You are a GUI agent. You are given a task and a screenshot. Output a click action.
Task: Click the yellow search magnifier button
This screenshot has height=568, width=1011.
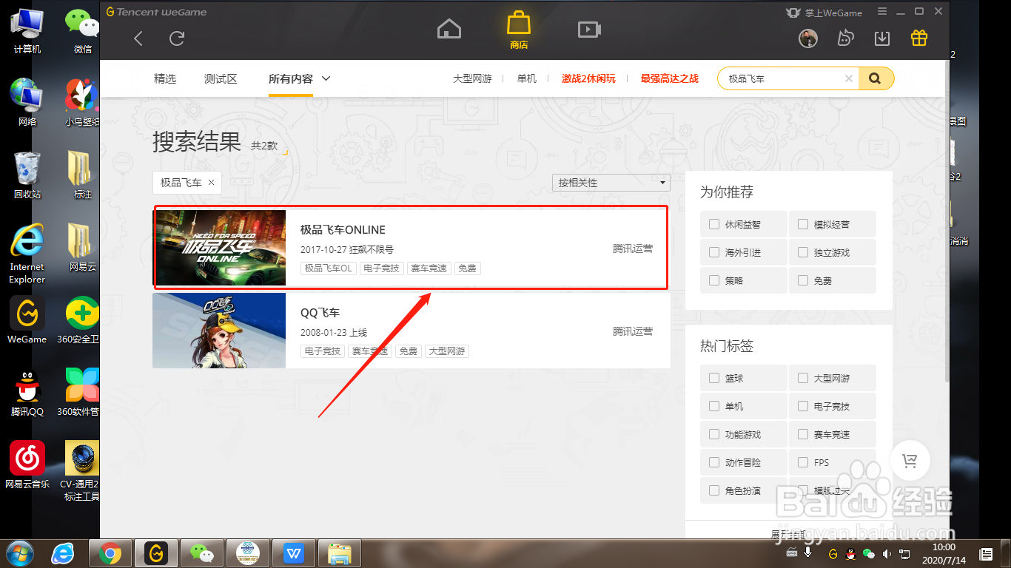click(x=876, y=78)
